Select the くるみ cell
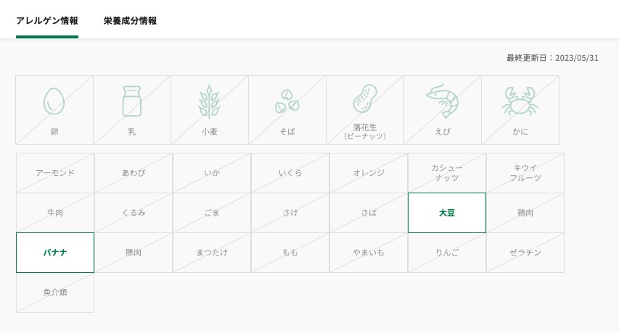This screenshot has width=619, height=333. coord(134,213)
